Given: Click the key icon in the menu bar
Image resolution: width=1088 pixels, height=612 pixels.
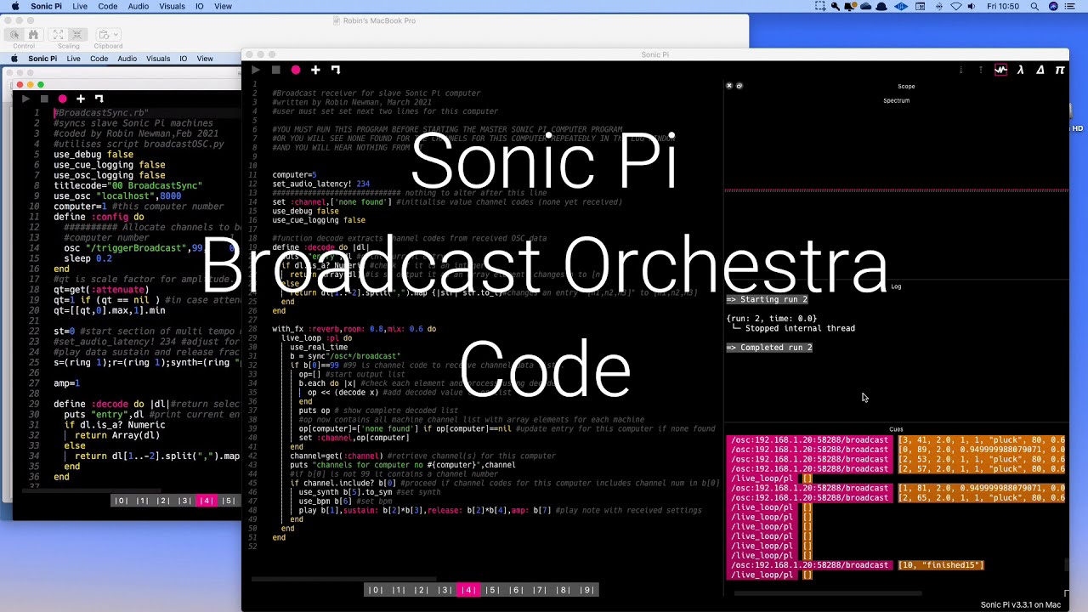Looking at the screenshot, I should pos(836,6).
